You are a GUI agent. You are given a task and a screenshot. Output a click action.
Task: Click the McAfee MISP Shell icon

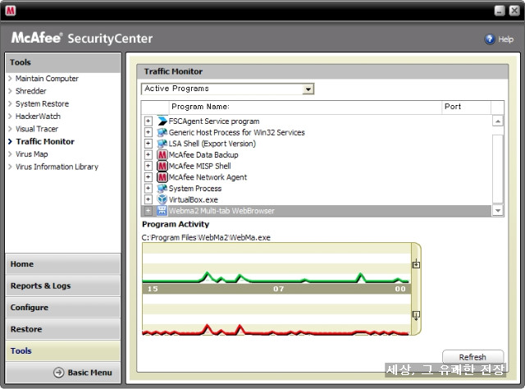[162, 166]
